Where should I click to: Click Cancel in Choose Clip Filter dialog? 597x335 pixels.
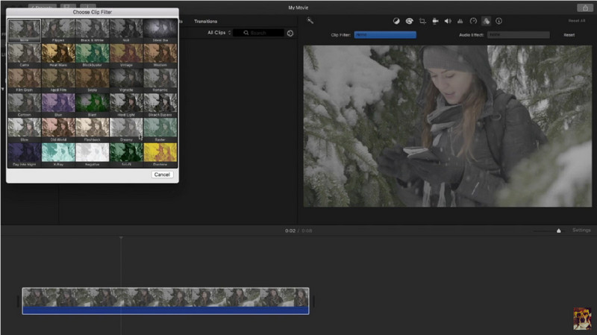coord(162,175)
